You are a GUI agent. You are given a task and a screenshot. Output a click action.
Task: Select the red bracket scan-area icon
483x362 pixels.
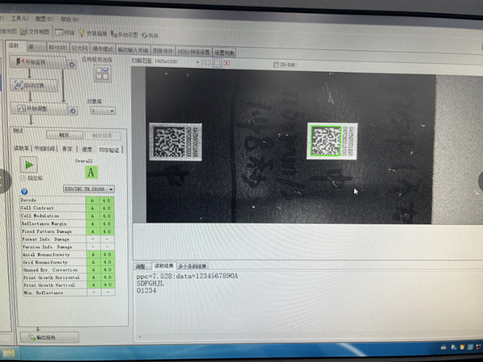click(x=227, y=63)
